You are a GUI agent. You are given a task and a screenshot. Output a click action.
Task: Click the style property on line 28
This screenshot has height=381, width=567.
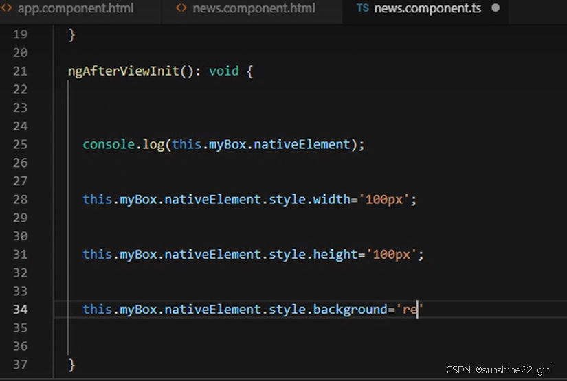[x=287, y=199]
